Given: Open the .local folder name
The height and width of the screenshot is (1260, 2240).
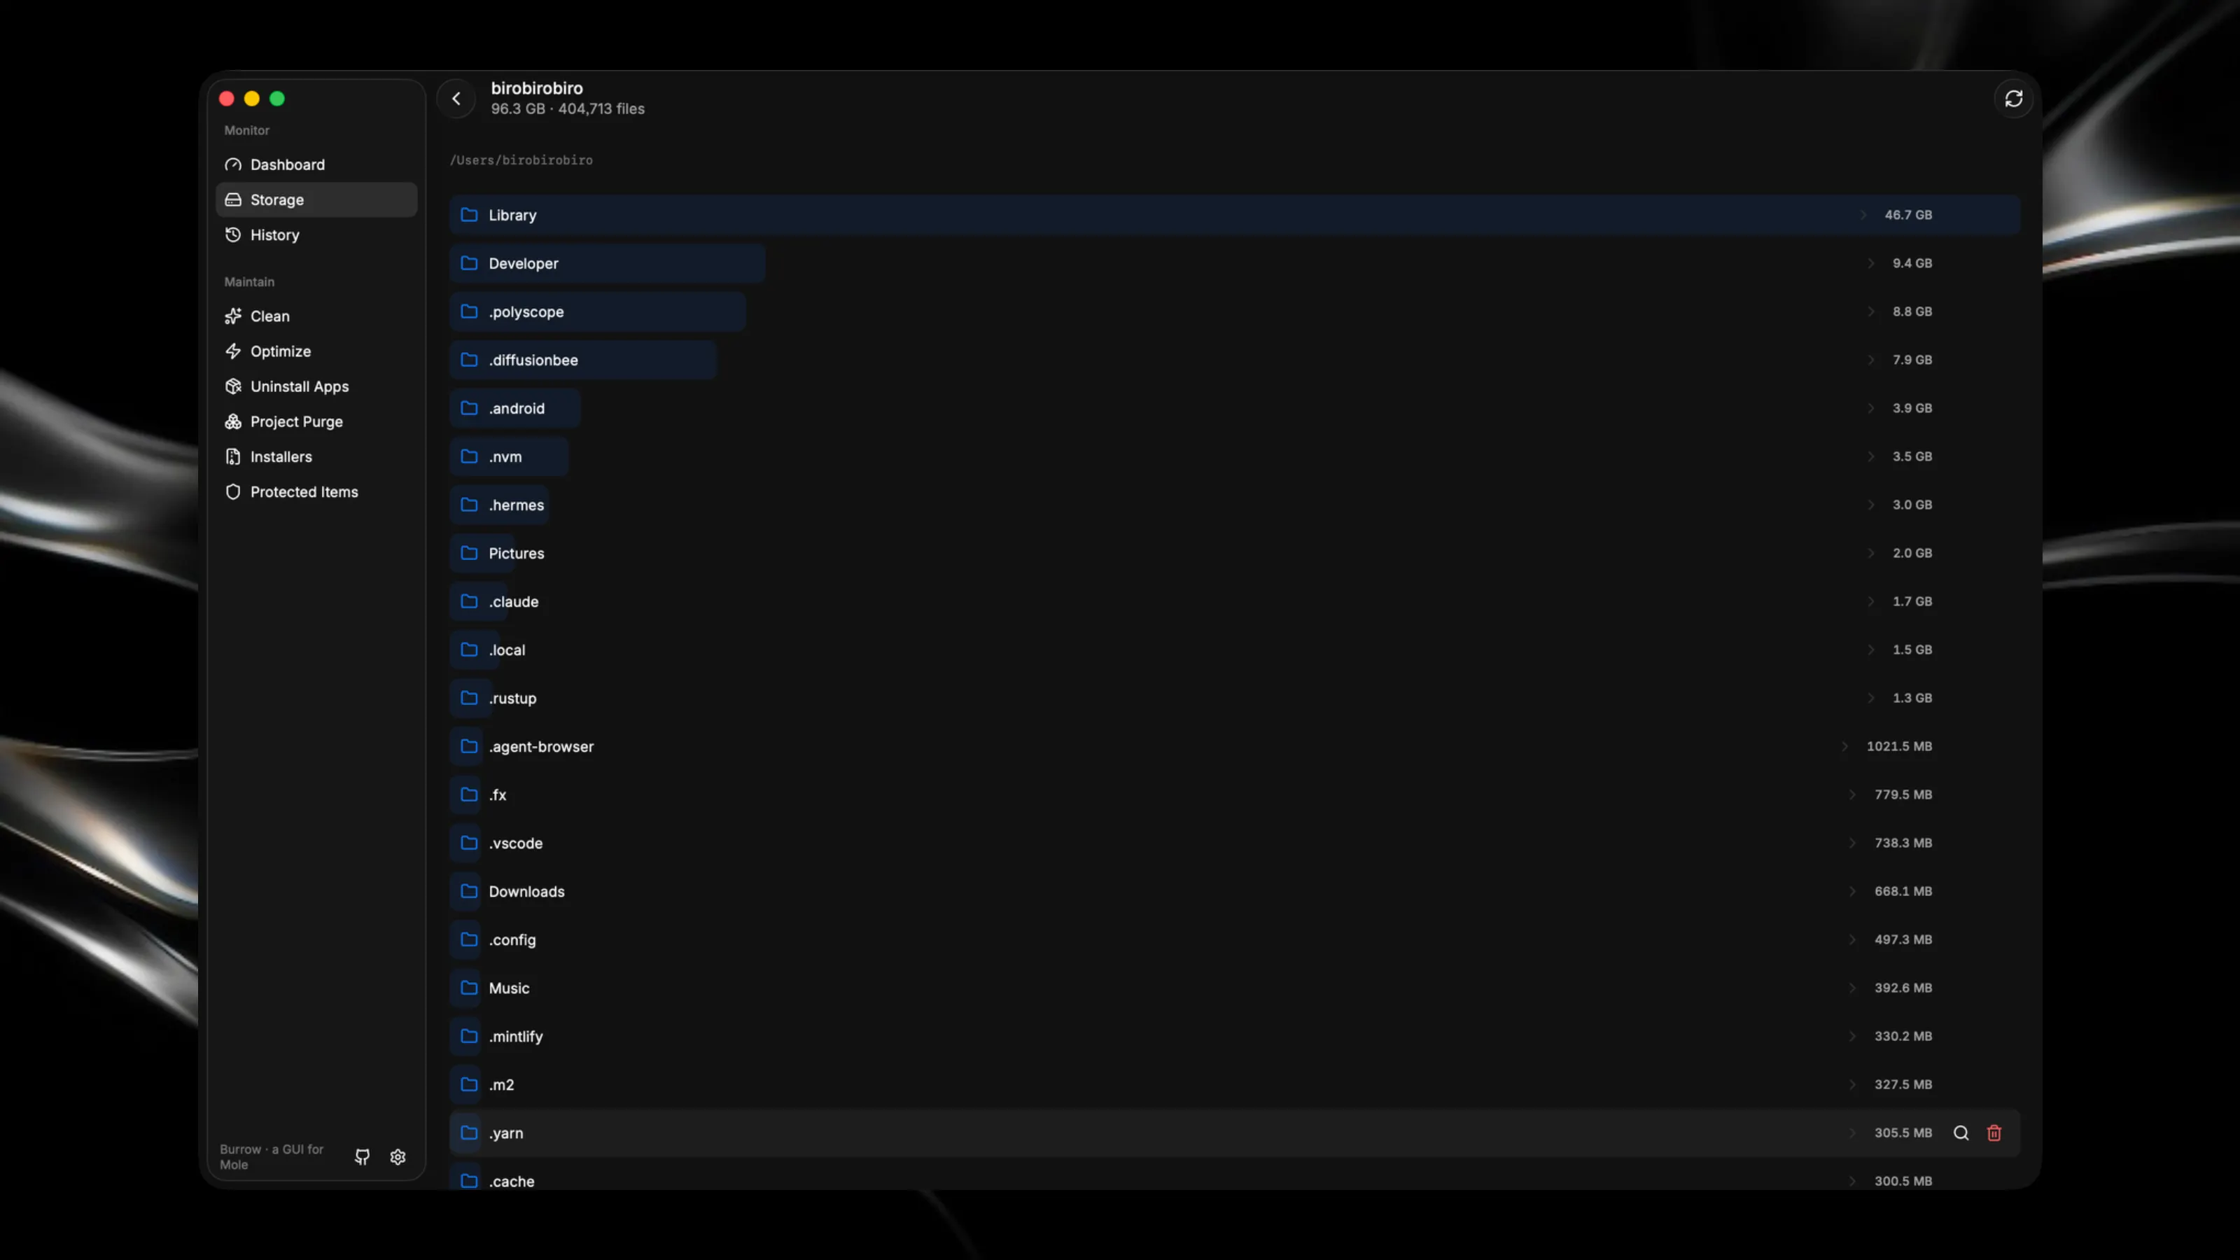Looking at the screenshot, I should (507, 650).
